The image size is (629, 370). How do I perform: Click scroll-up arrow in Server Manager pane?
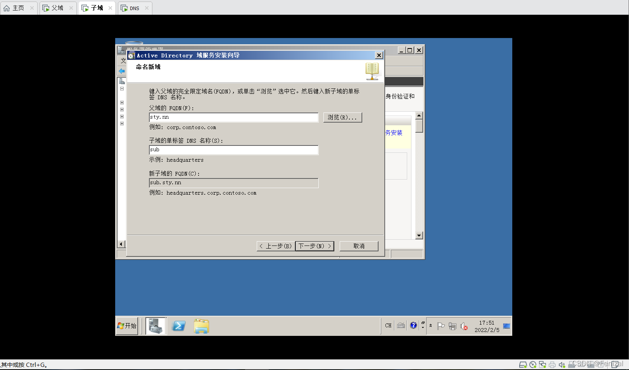point(419,116)
